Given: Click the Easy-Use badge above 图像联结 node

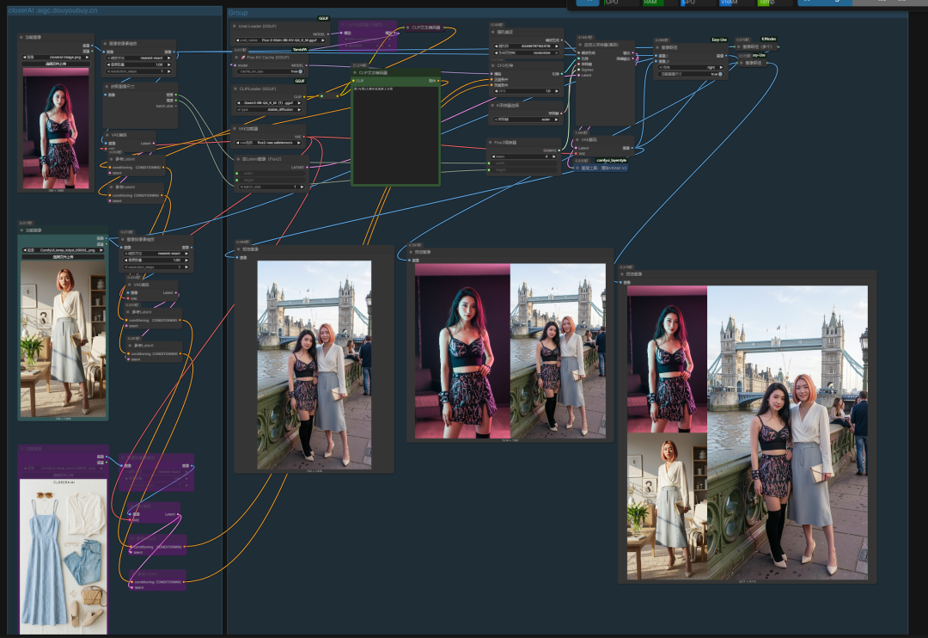Looking at the screenshot, I should [719, 40].
